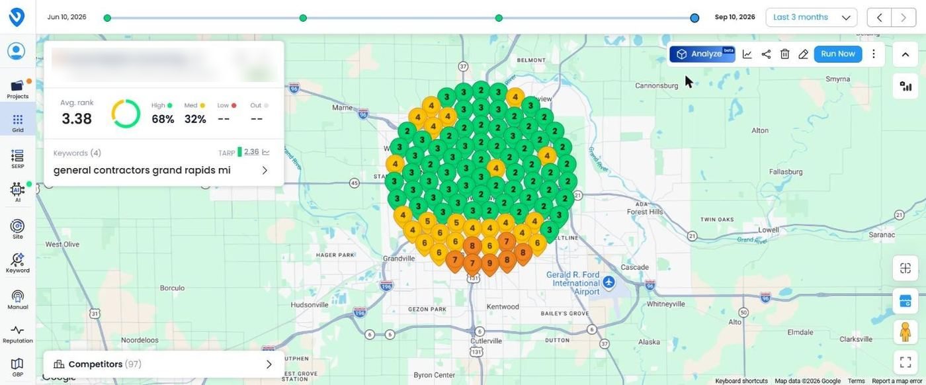The image size is (926, 385).
Task: Toggle fullscreen map view
Action: pyautogui.click(x=905, y=363)
